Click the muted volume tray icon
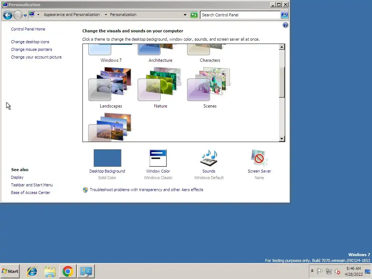The width and height of the screenshot is (372, 279). point(337,271)
